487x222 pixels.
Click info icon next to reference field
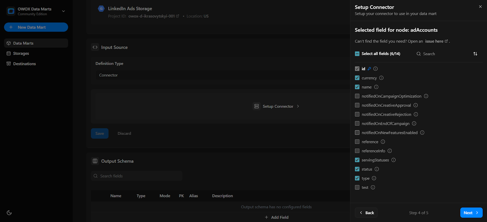(x=383, y=142)
